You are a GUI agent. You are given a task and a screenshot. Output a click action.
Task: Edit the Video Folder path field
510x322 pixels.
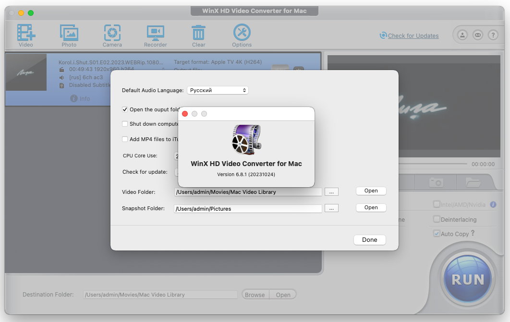(x=248, y=191)
